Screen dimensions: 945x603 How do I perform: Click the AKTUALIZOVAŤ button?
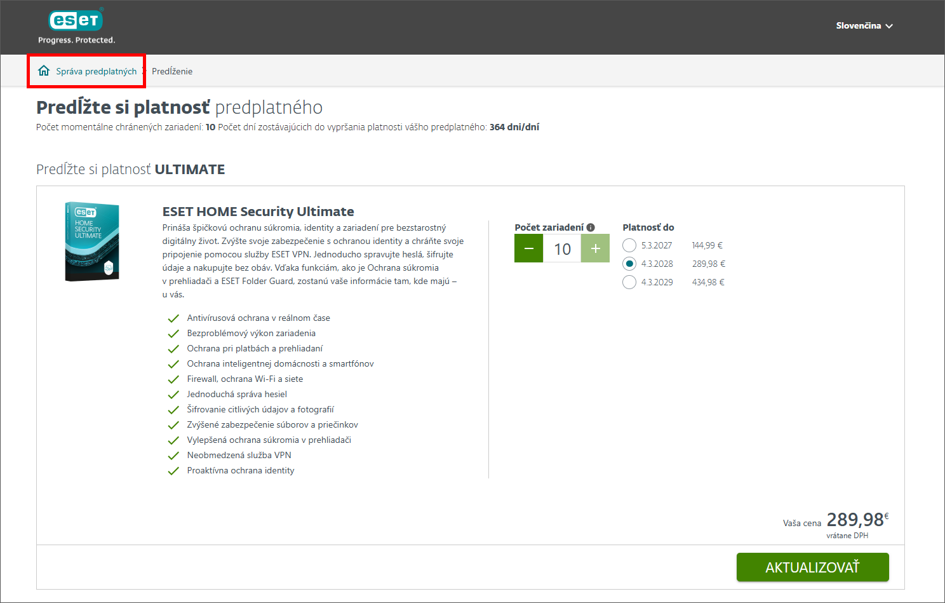tap(812, 567)
